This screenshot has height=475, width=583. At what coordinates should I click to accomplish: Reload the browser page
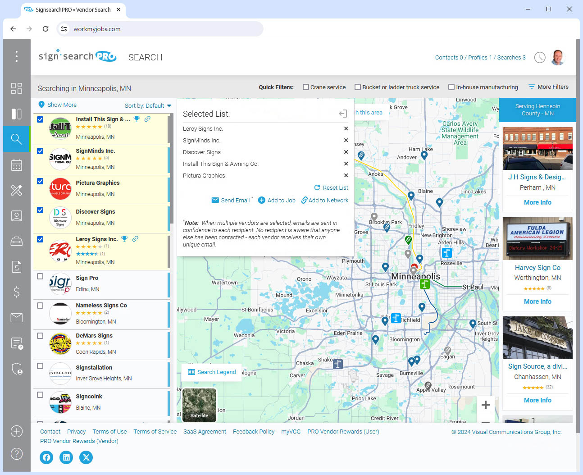tap(46, 29)
